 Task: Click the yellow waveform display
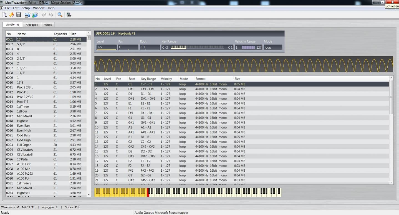coord(244,64)
